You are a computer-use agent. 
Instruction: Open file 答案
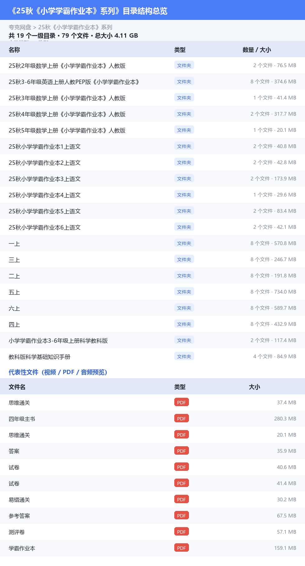(x=14, y=451)
